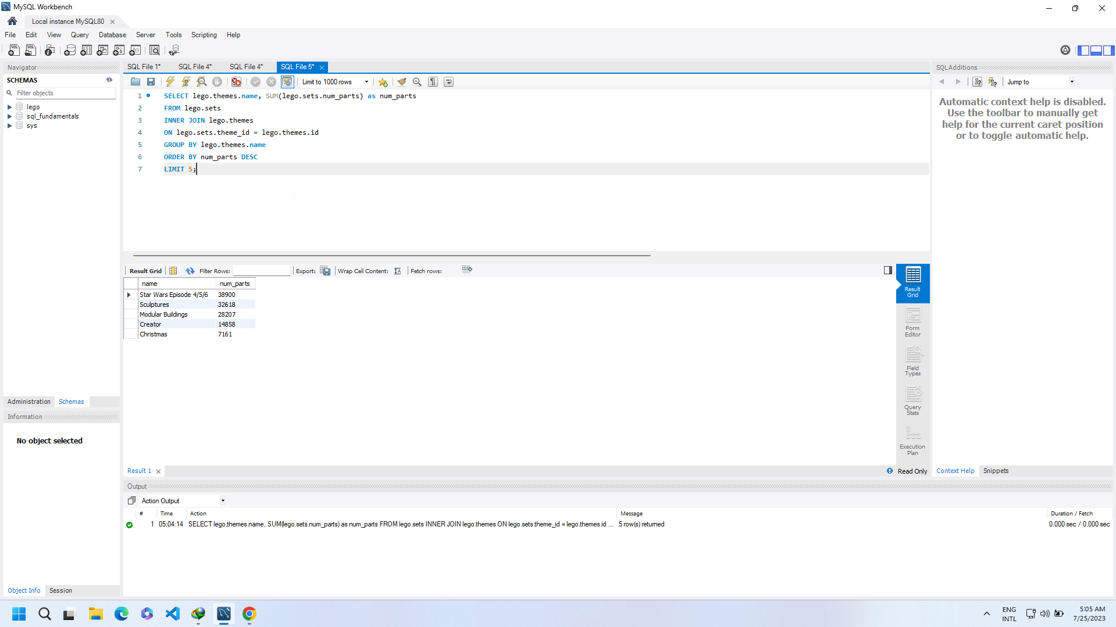This screenshot has height=627, width=1116.
Task: Toggle right SQL Additions sidebar
Action: tap(1109, 51)
